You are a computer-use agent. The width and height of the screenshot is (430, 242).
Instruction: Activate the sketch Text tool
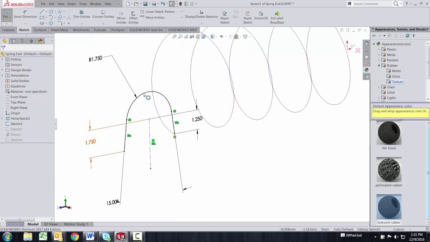tap(69, 17)
